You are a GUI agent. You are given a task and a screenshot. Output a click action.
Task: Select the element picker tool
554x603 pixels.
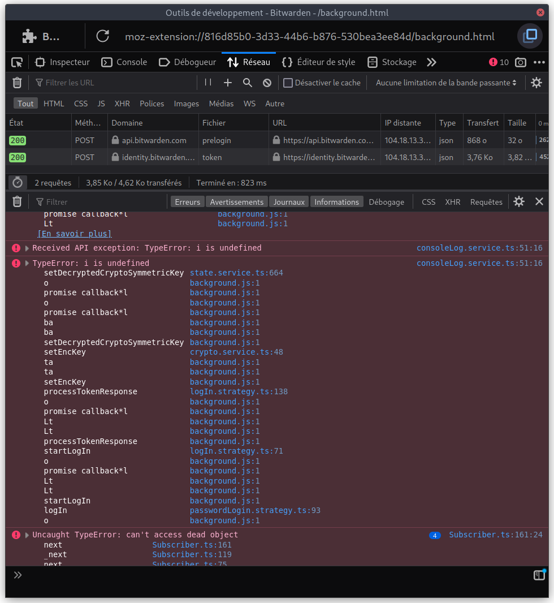pyautogui.click(x=16, y=62)
